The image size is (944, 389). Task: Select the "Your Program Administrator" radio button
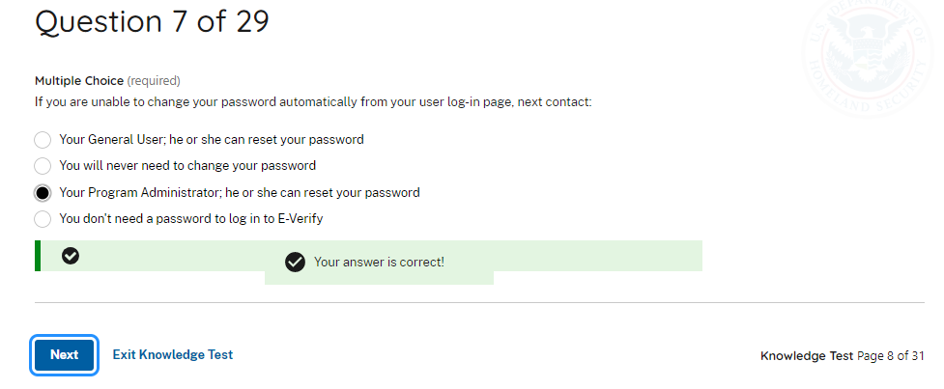tap(43, 193)
